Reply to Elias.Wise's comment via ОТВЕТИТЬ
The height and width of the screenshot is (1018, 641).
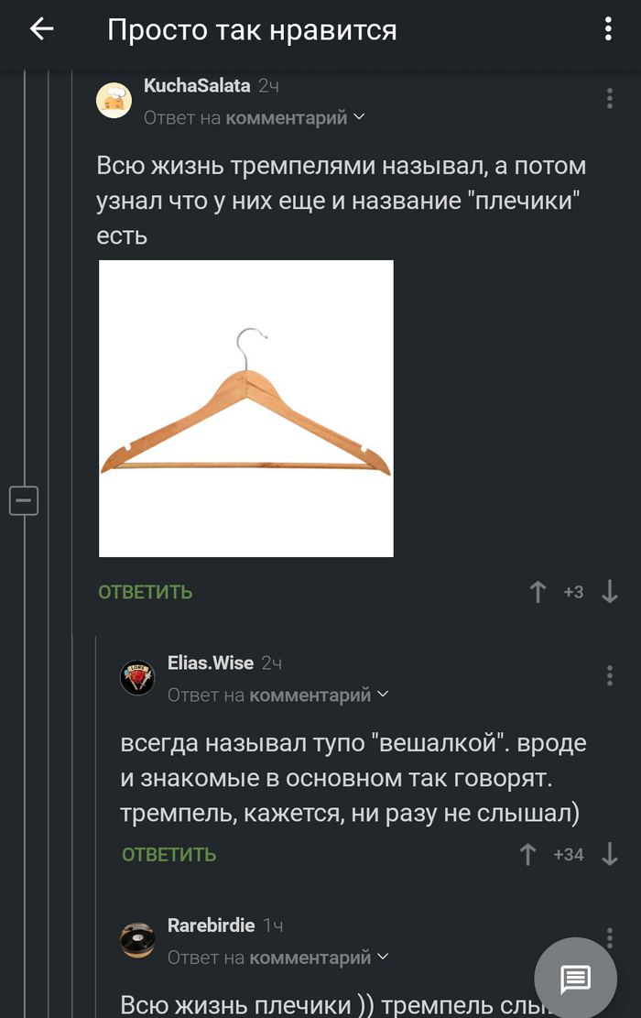point(169,854)
